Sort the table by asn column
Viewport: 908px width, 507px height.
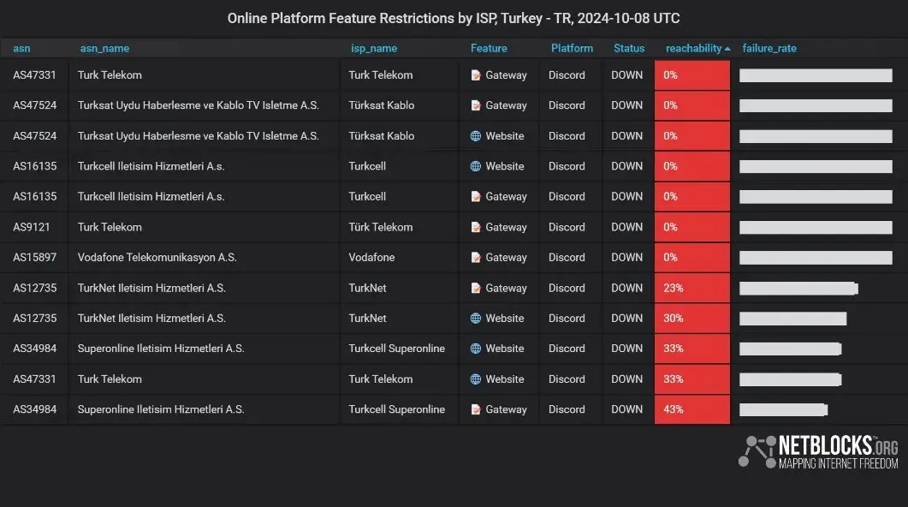tap(21, 49)
